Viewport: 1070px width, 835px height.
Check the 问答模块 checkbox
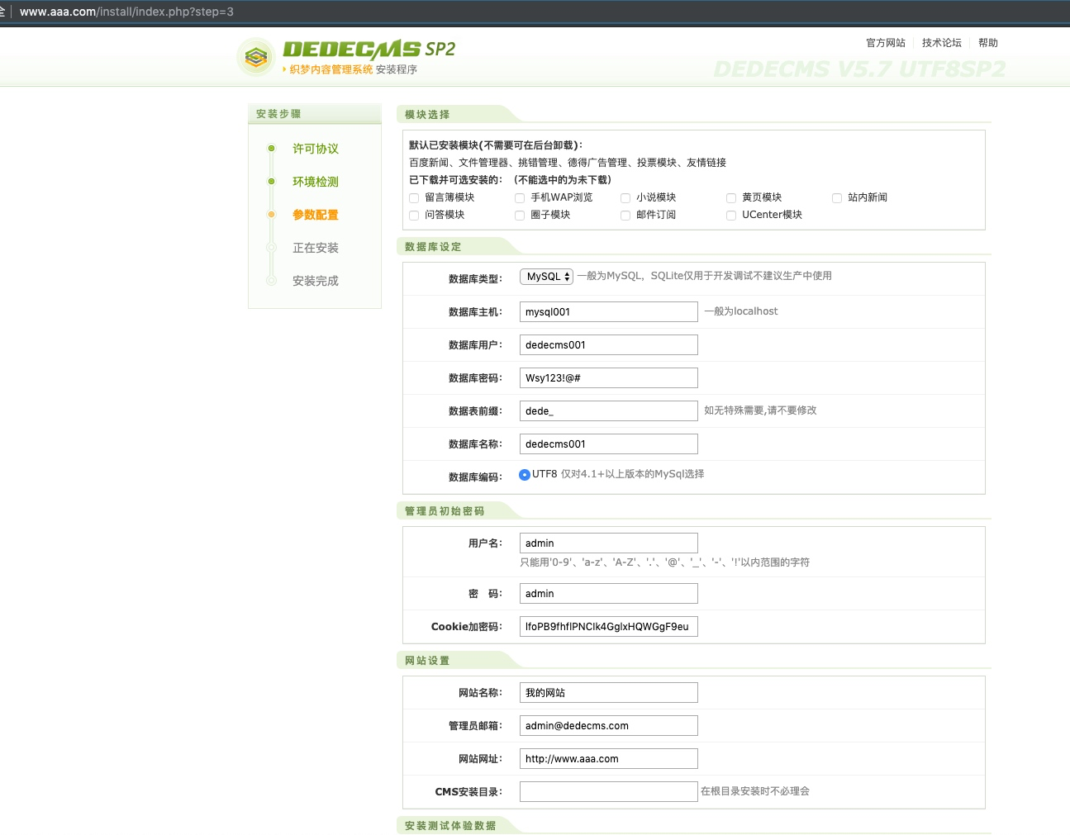(x=414, y=216)
